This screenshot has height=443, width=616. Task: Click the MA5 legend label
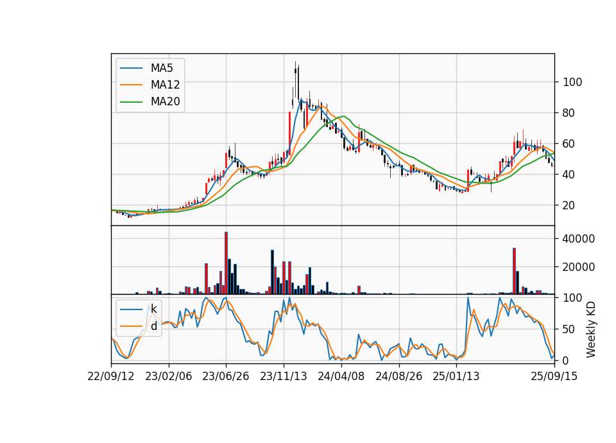162,68
